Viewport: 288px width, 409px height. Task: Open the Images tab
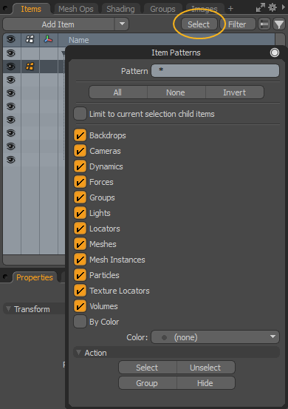click(205, 9)
